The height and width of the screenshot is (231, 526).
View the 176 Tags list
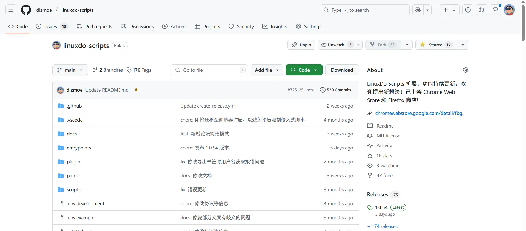139,70
